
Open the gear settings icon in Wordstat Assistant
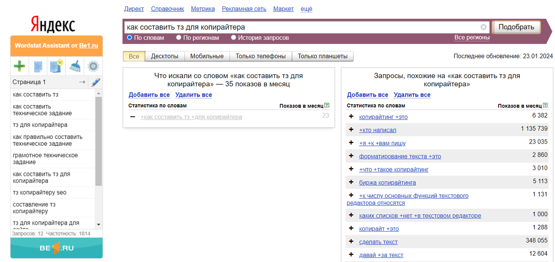tap(93, 66)
